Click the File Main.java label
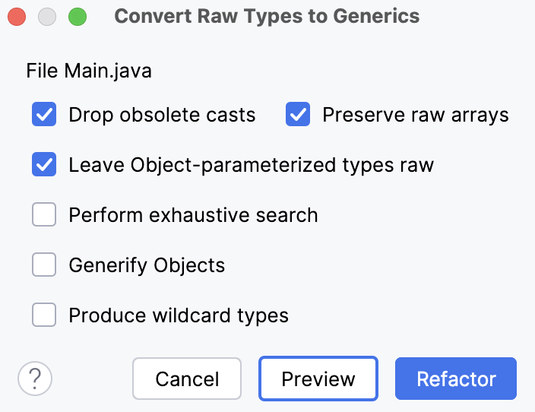Screen dimensions: 535x412 tap(89, 71)
